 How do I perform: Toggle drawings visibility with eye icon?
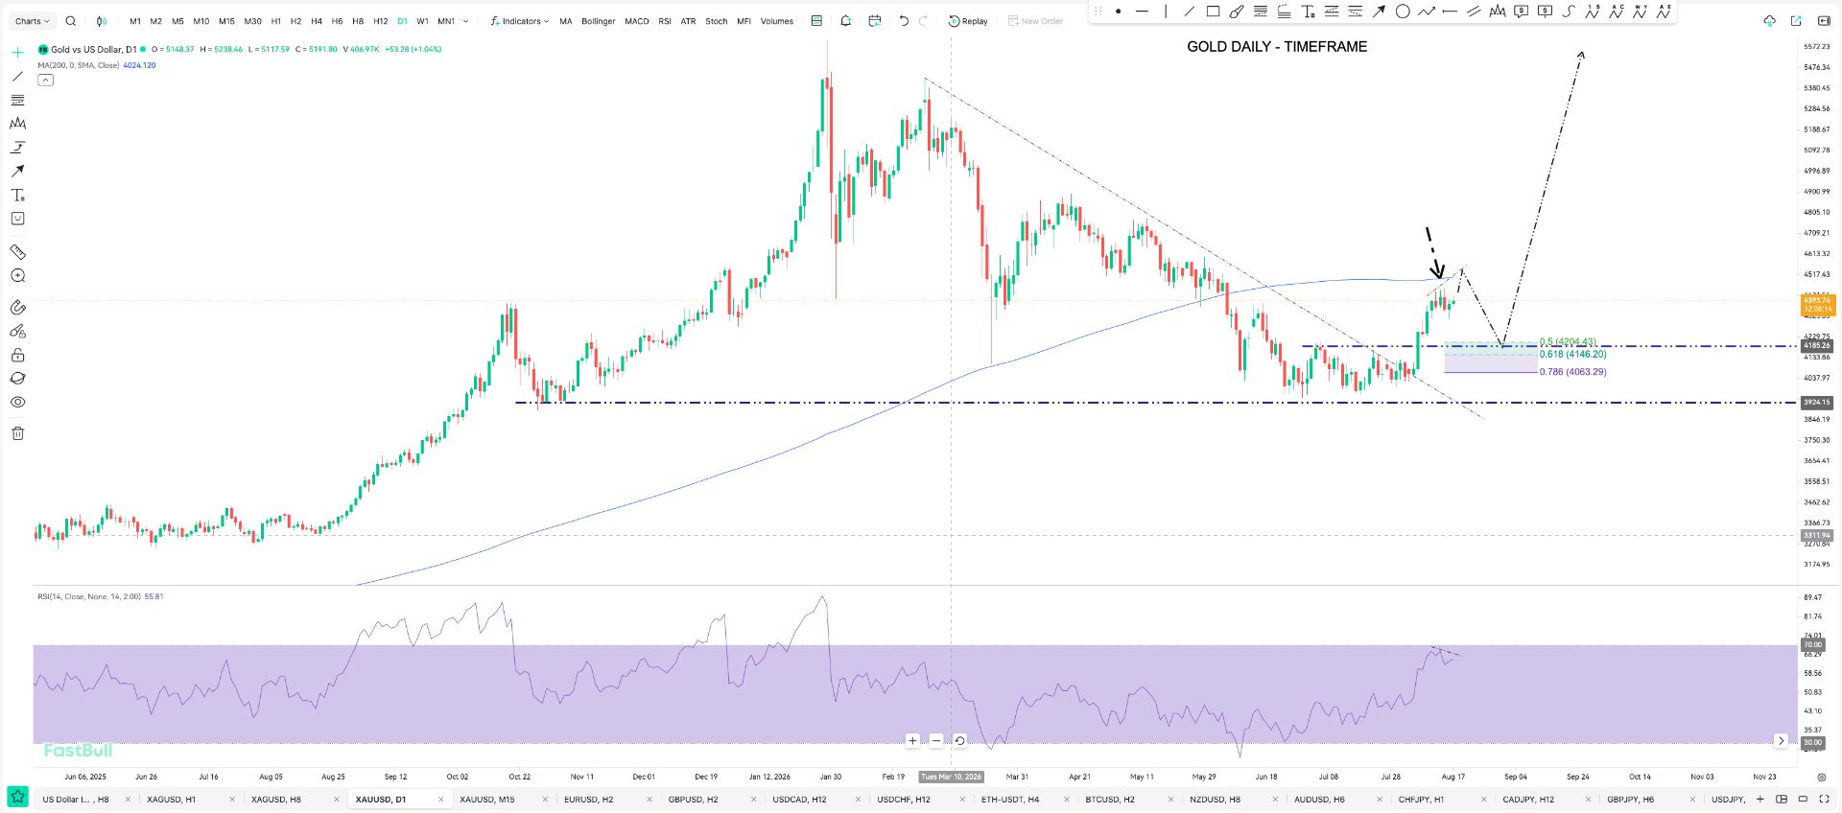tap(17, 403)
